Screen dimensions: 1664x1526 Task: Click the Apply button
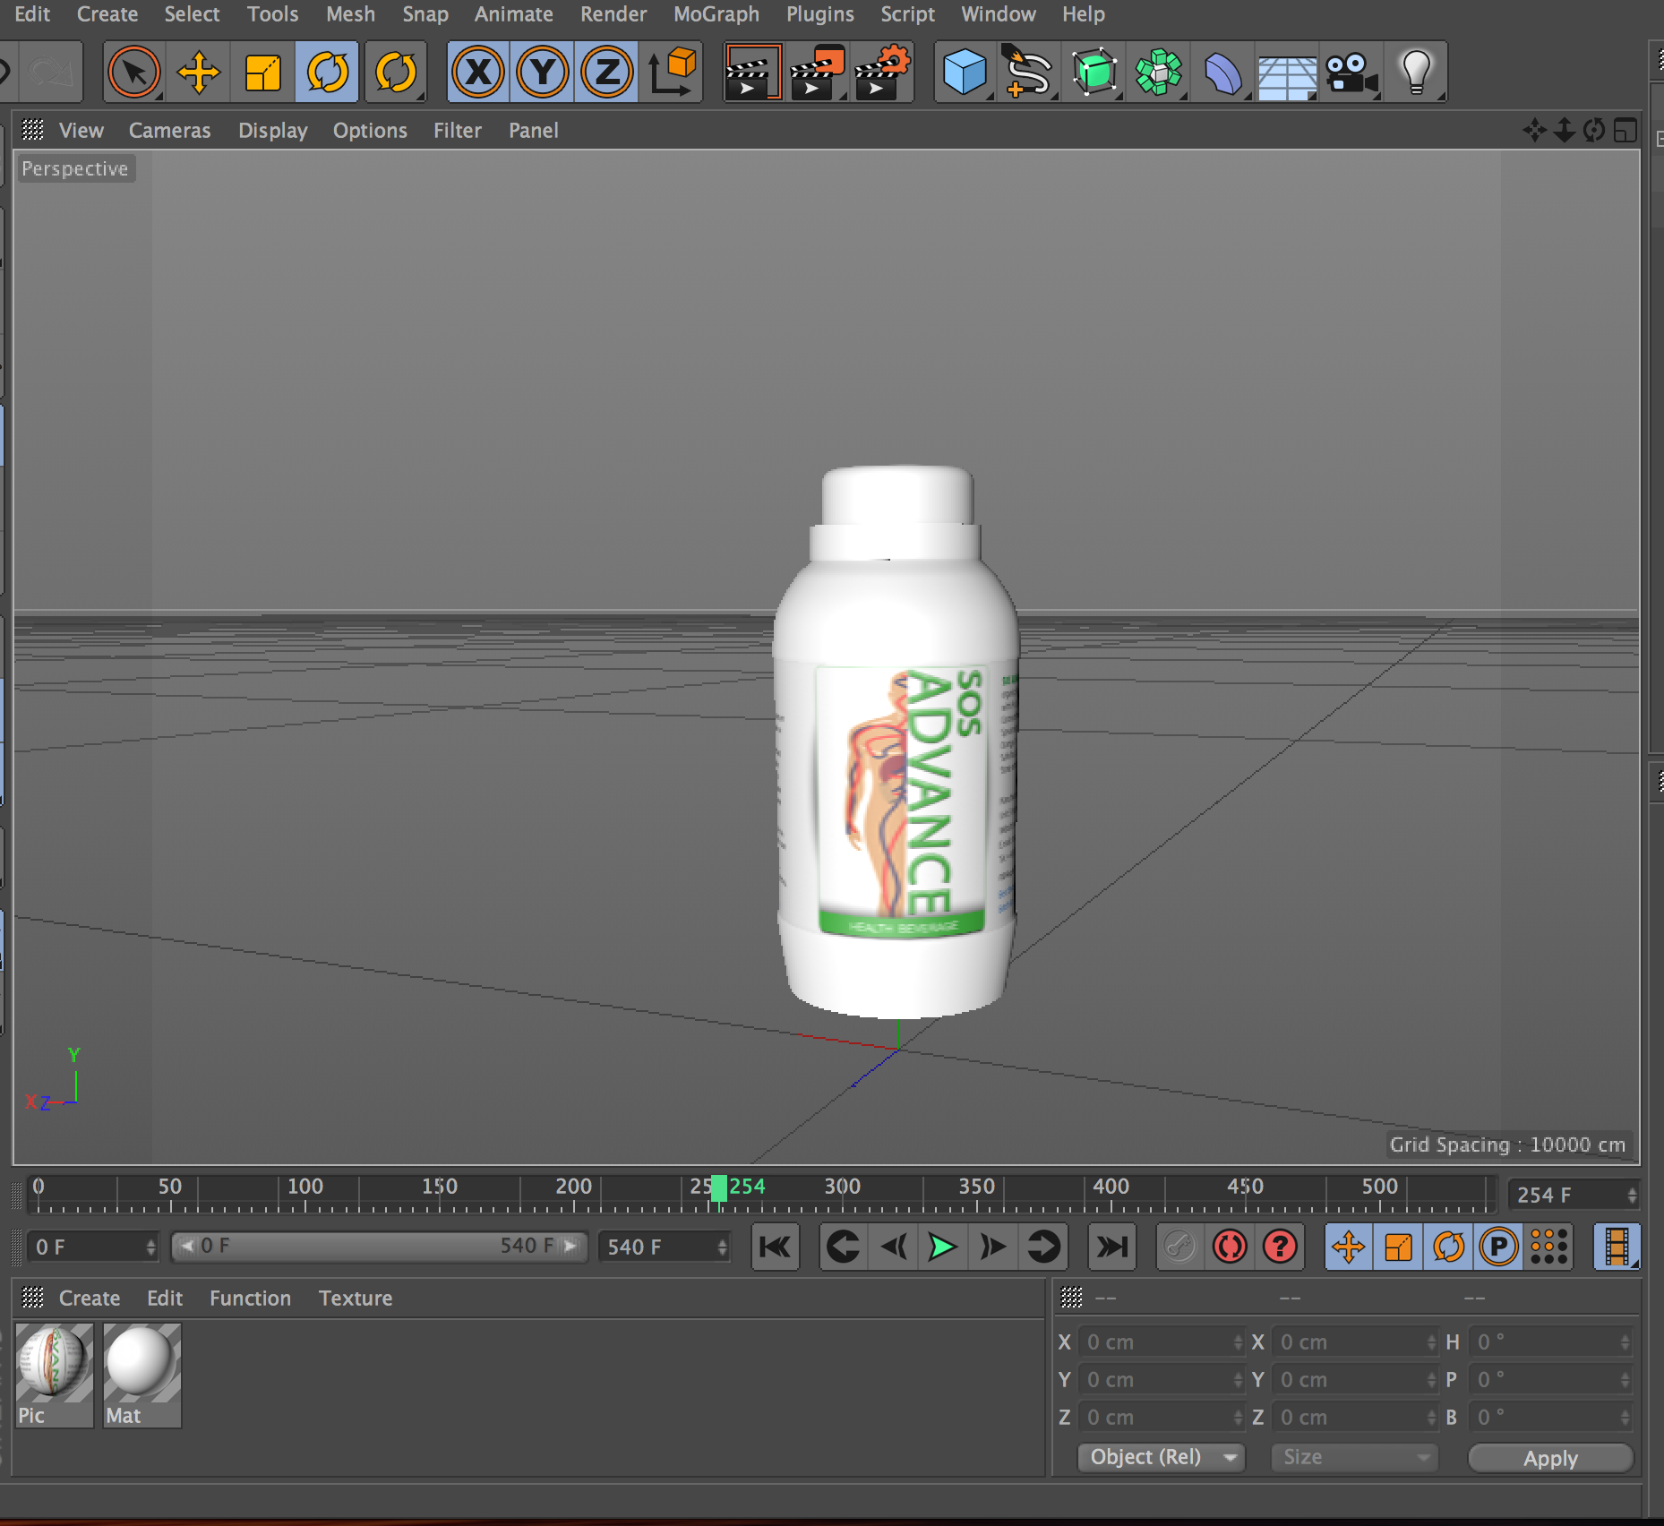pos(1550,1458)
